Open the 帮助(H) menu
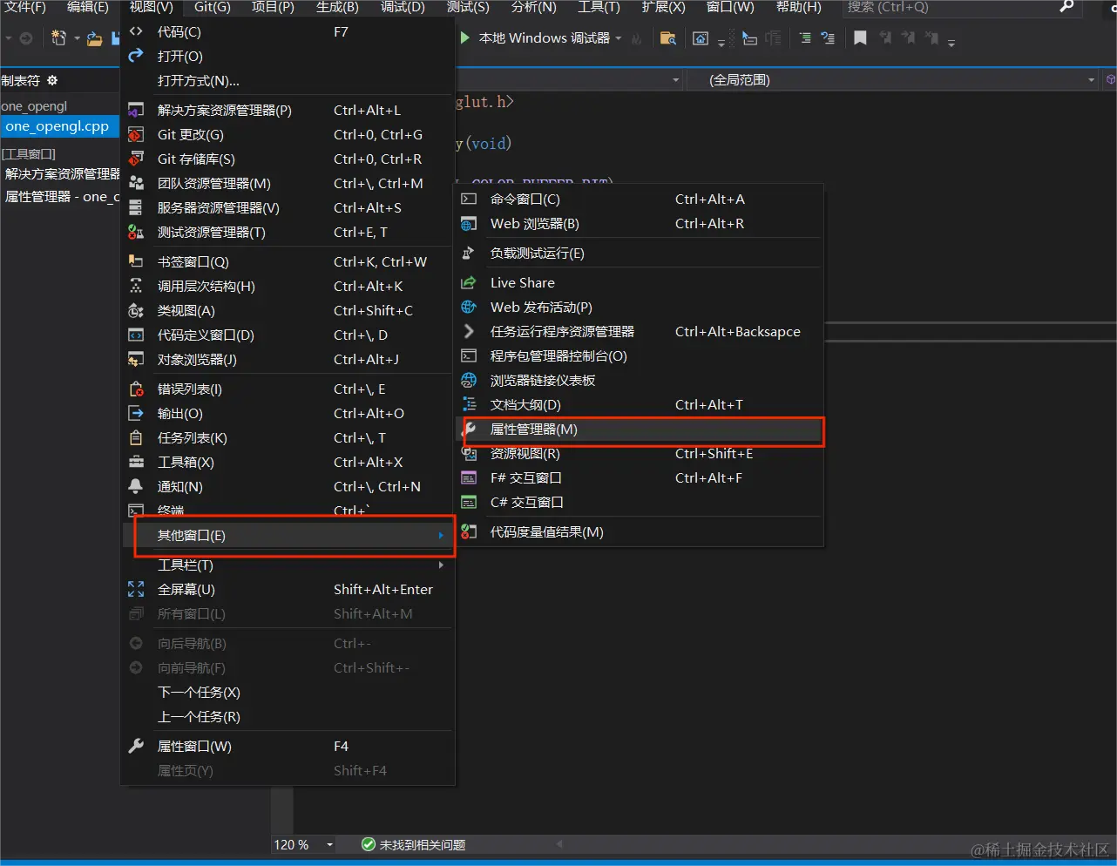Viewport: 1117px width, 866px height. coord(799,7)
